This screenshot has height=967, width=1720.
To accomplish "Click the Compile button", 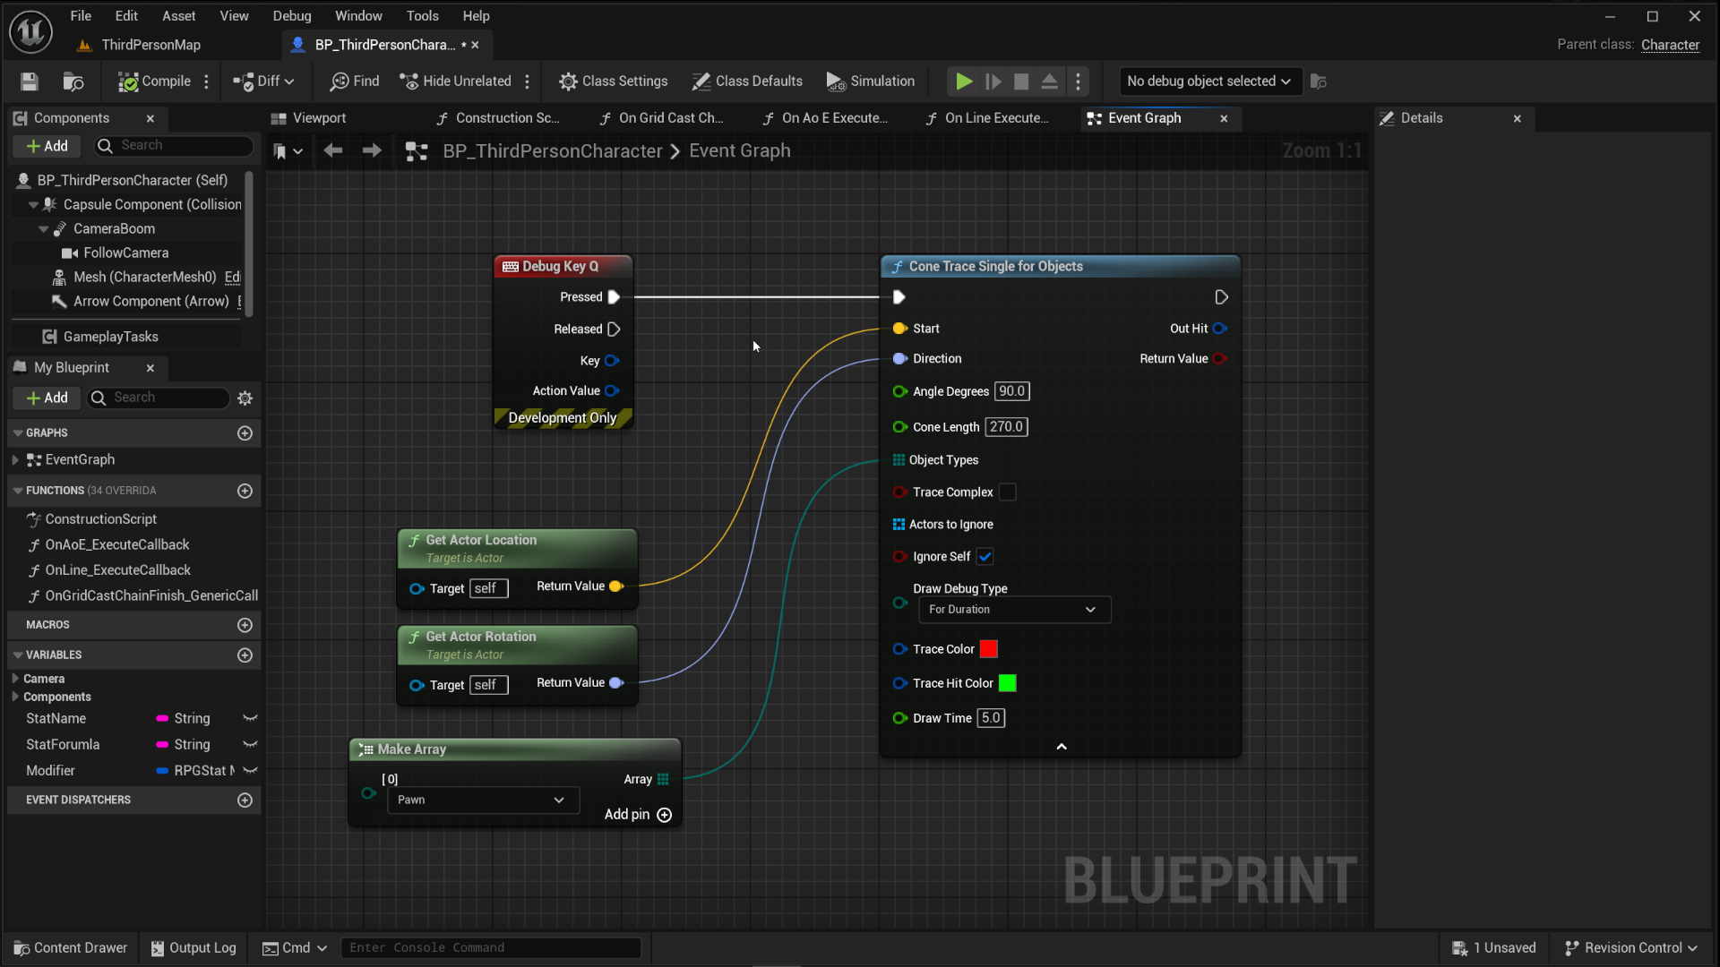I will (x=155, y=81).
